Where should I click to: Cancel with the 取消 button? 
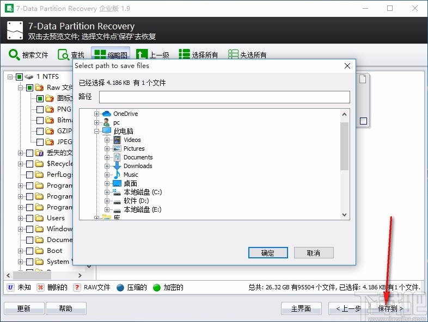pos(314,253)
